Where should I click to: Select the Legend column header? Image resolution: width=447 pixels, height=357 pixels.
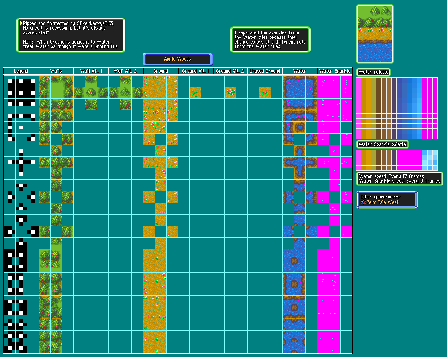pyautogui.click(x=21, y=71)
